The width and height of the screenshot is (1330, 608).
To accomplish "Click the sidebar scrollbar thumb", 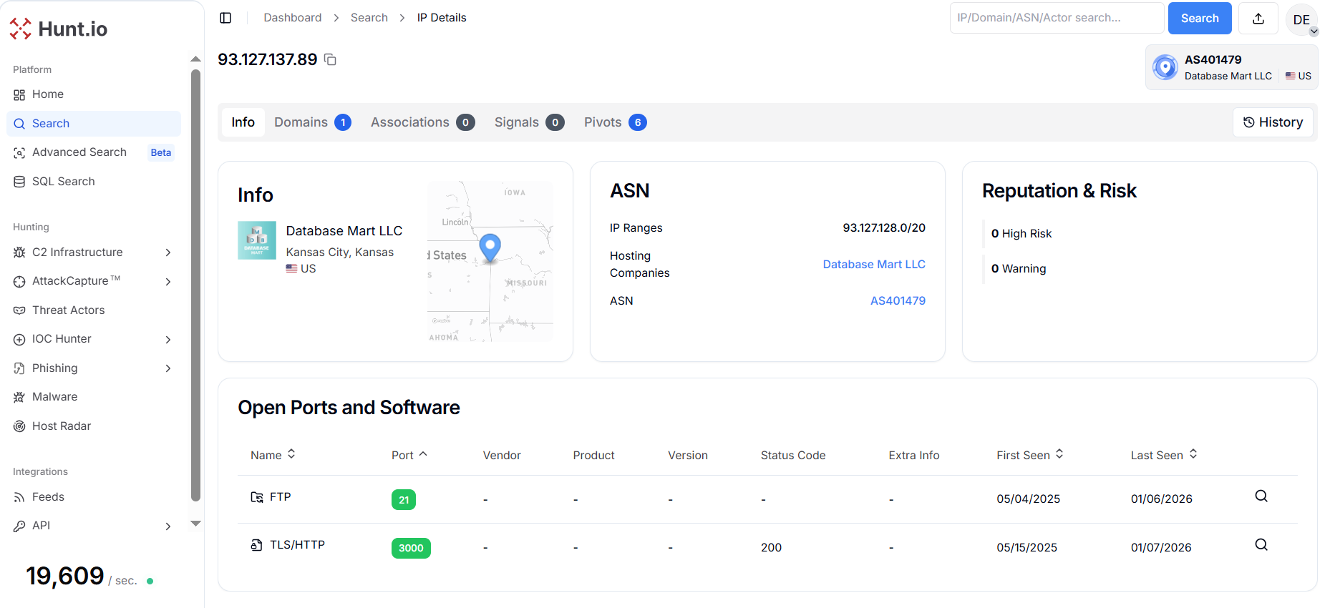I will (195, 285).
